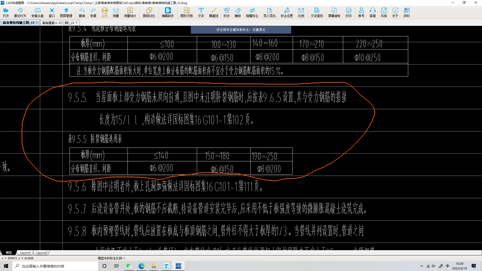The width and height of the screenshot is (482, 271).
Task: Open the CAD viewer taskbar icon
Action: click(x=178, y=266)
